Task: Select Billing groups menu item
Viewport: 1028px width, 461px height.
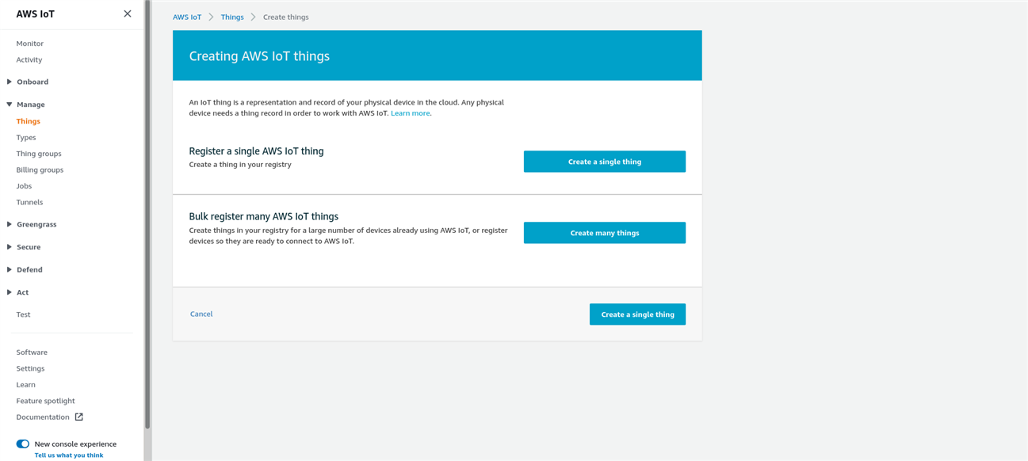Action: [x=40, y=170]
